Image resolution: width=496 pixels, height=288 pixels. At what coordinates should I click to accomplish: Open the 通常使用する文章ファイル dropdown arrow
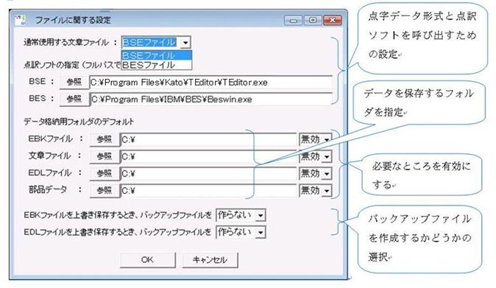tap(185, 43)
